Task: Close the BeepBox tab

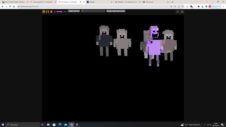Action: (x=112, y=2)
